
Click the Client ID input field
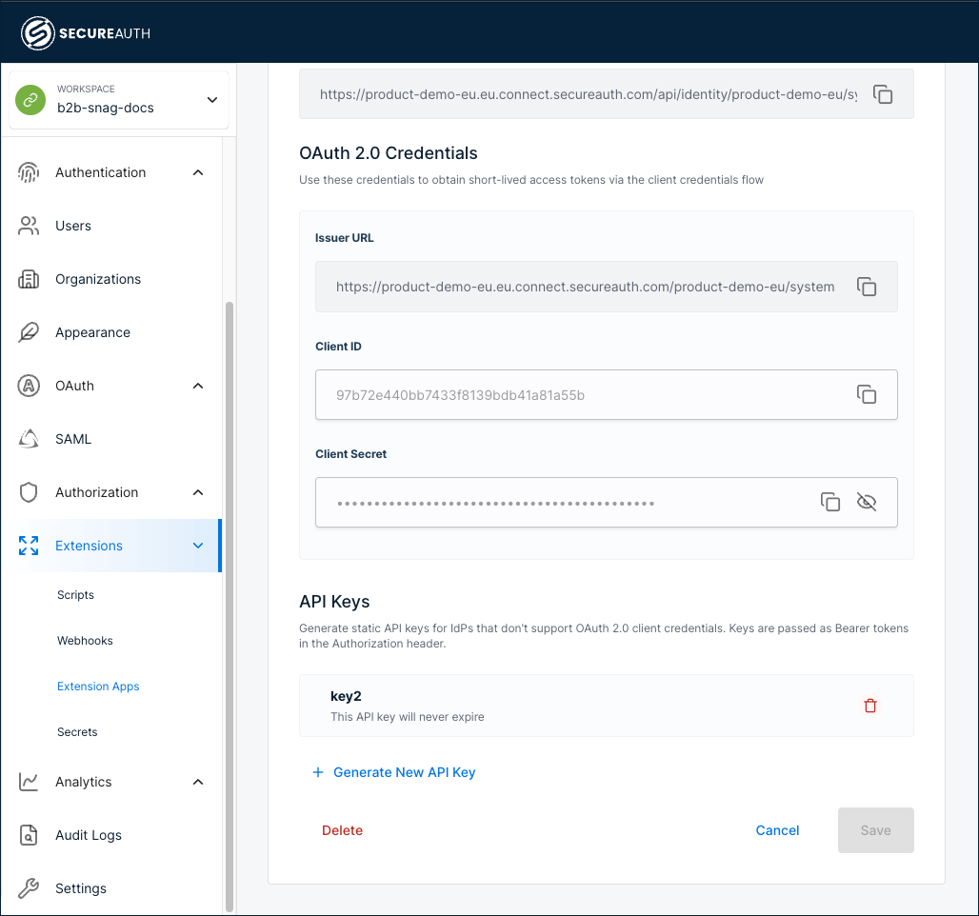607,394
